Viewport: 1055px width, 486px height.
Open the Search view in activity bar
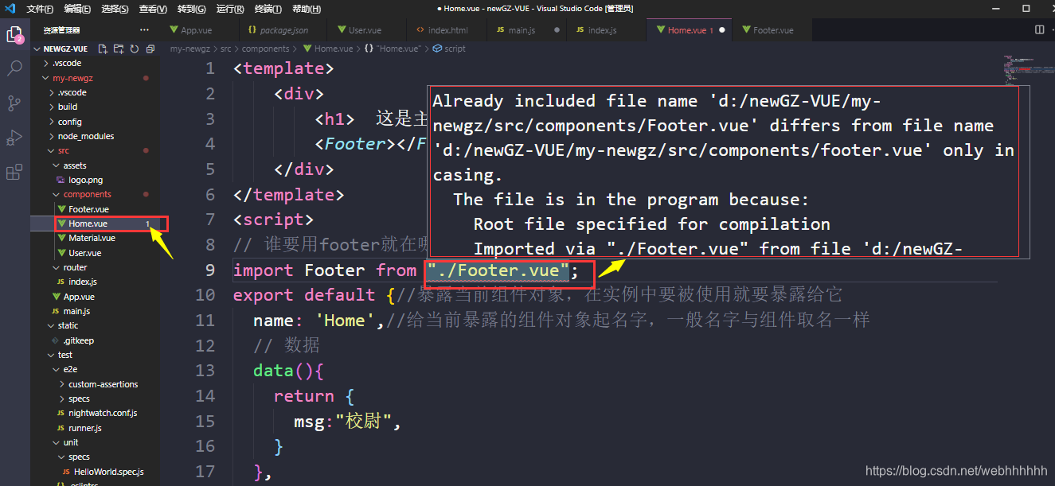tap(14, 68)
